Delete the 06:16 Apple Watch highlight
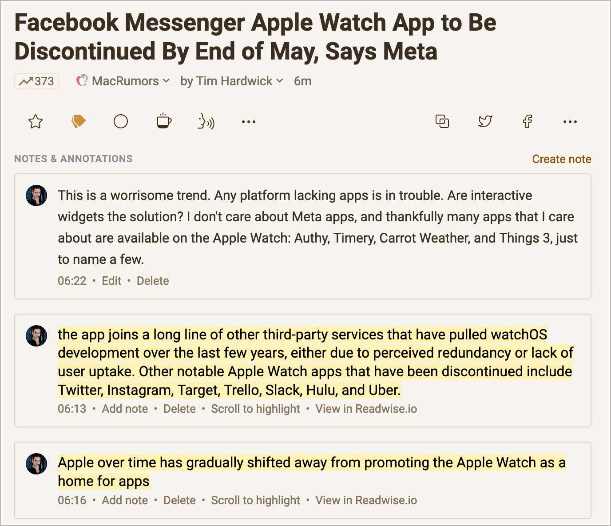Image resolution: width=611 pixels, height=526 pixels. [x=179, y=500]
